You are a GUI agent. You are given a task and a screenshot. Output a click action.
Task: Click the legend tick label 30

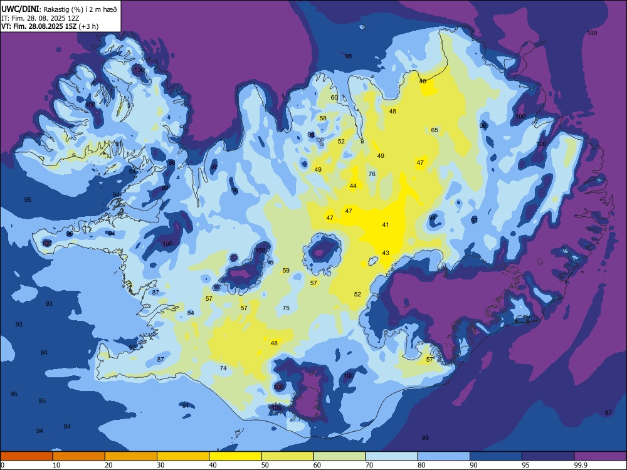click(161, 465)
